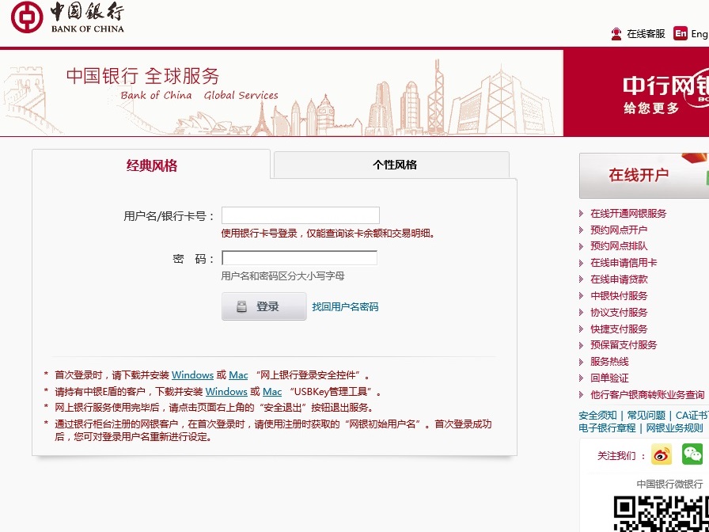709x532 pixels.
Task: Click the 在线开户 banner button
Action: [644, 176]
